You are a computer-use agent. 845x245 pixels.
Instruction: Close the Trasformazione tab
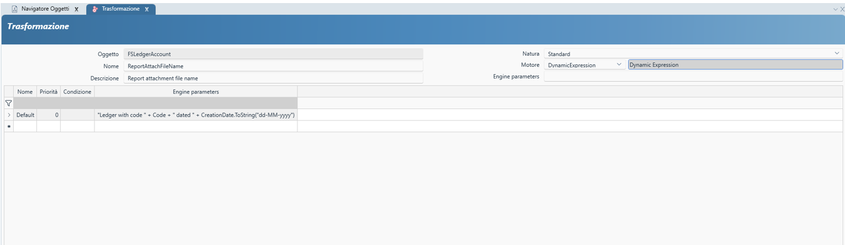[147, 9]
